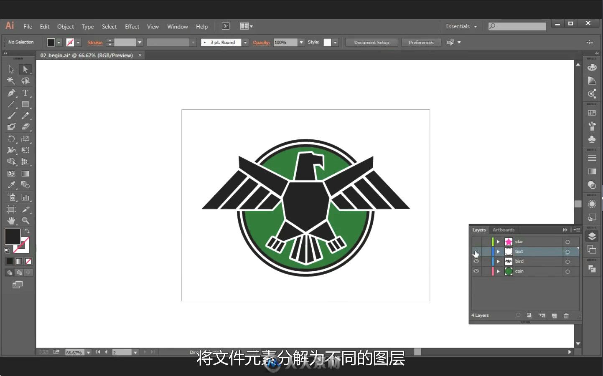Select the Hand tool
The image size is (603, 376).
click(x=11, y=220)
